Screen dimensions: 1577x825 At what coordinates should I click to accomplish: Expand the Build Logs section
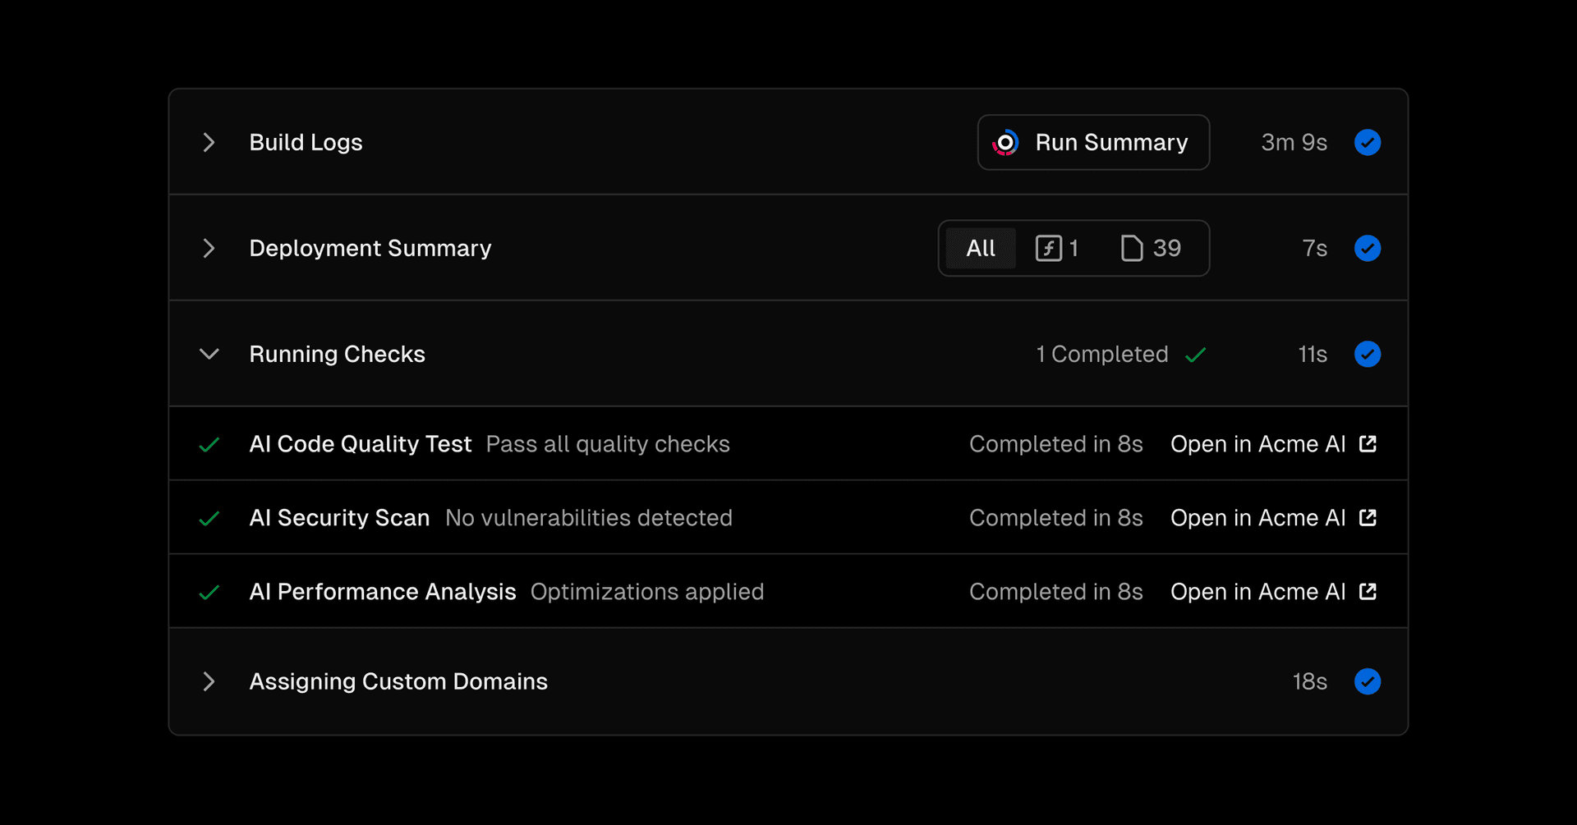209,143
